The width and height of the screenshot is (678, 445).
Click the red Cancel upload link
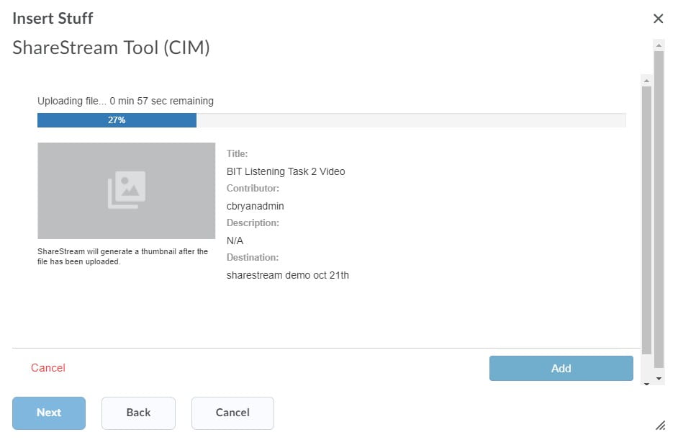coord(48,368)
